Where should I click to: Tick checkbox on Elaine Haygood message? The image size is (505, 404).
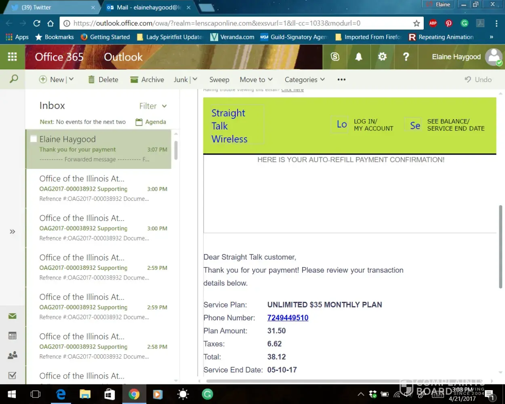tap(34, 139)
